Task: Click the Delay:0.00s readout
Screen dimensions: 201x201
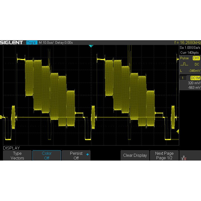Action: pos(64,42)
